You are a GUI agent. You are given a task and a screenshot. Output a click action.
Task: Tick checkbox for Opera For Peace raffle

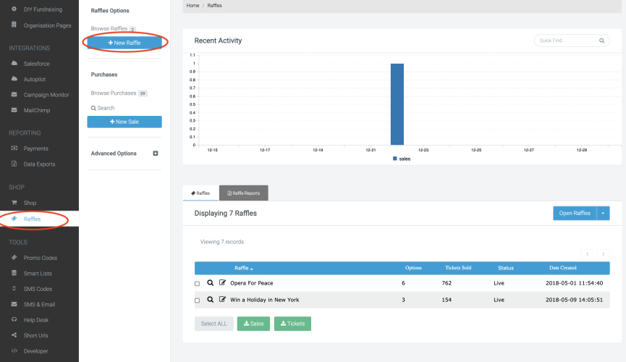[198, 284]
